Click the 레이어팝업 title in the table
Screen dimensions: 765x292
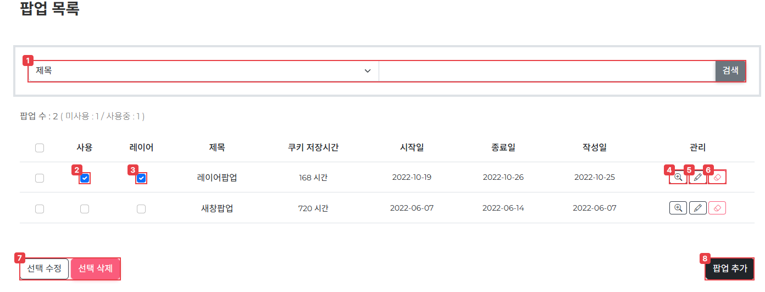coord(217,178)
